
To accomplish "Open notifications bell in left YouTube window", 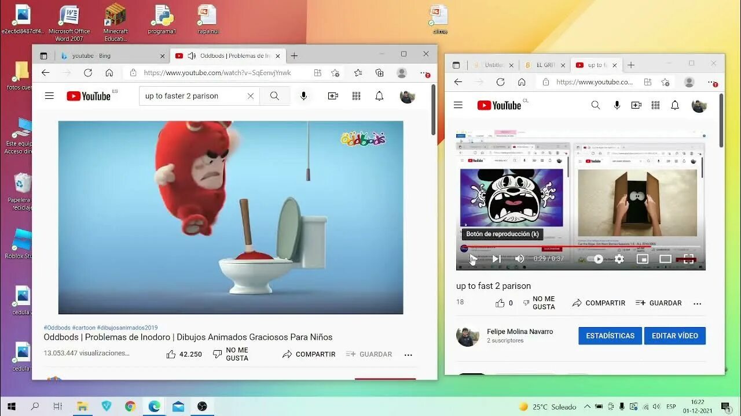I will 379,96.
